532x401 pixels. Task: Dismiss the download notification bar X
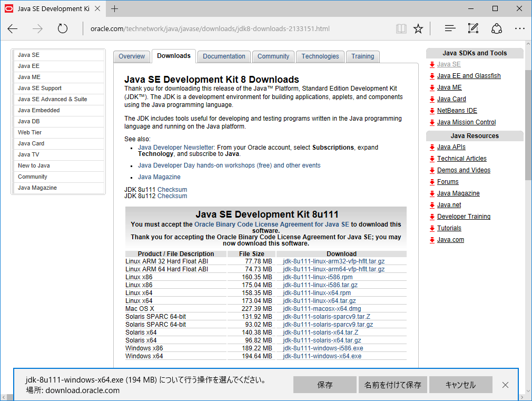505,385
